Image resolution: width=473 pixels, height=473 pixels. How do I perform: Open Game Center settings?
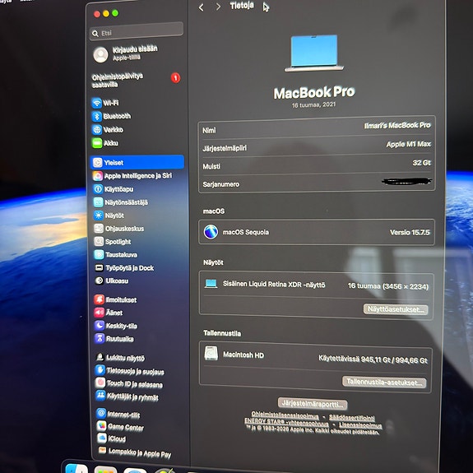click(120, 427)
